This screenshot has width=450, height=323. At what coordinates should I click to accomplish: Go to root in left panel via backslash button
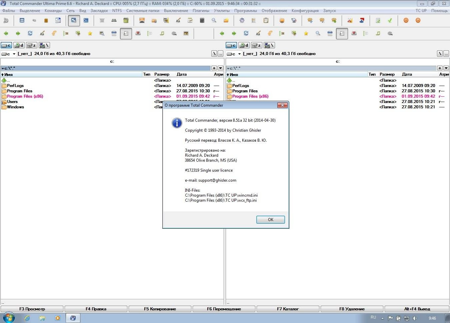pos(214,54)
